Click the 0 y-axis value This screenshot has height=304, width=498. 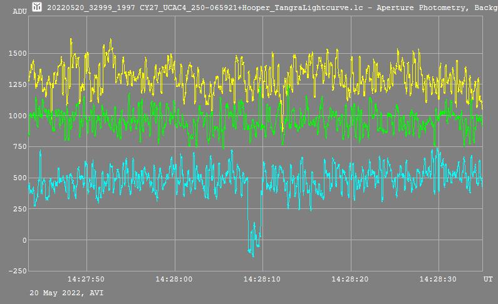pyautogui.click(x=24, y=240)
